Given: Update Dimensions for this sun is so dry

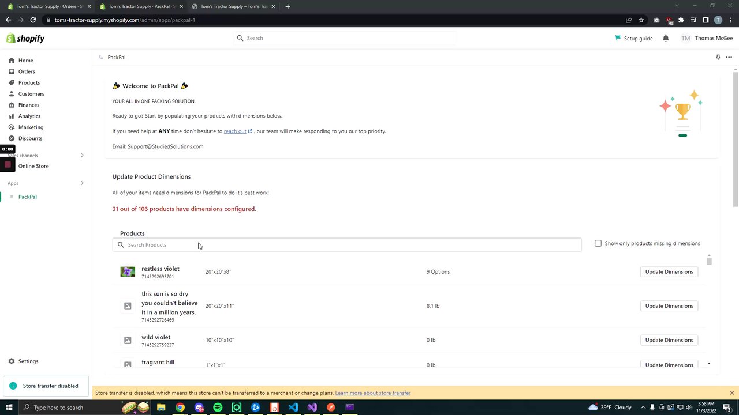Looking at the screenshot, I should (669, 305).
